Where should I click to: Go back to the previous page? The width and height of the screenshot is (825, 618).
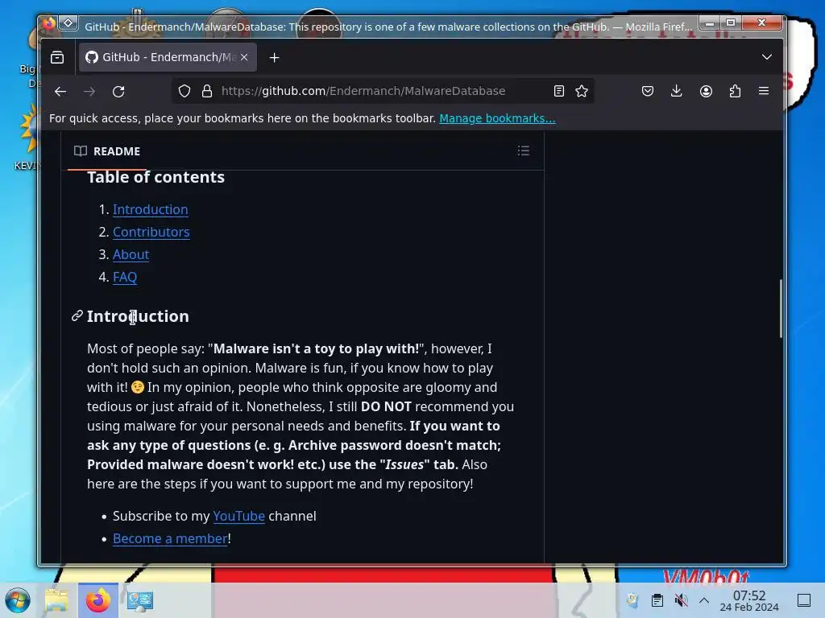click(60, 92)
